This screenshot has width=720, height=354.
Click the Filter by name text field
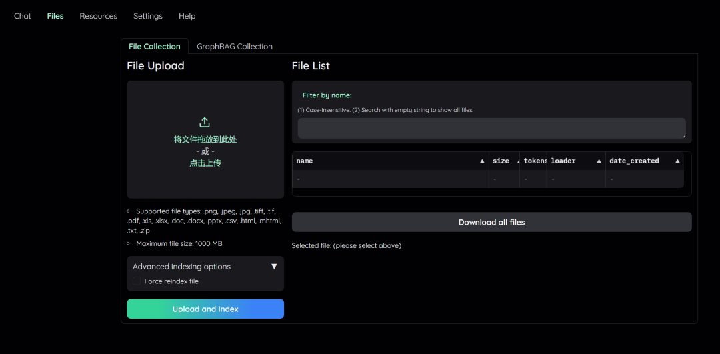[x=491, y=128]
